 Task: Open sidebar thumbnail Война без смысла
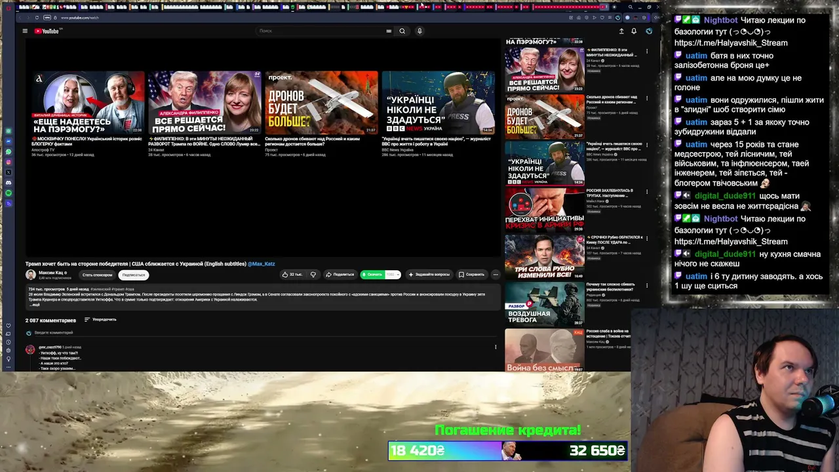(544, 351)
